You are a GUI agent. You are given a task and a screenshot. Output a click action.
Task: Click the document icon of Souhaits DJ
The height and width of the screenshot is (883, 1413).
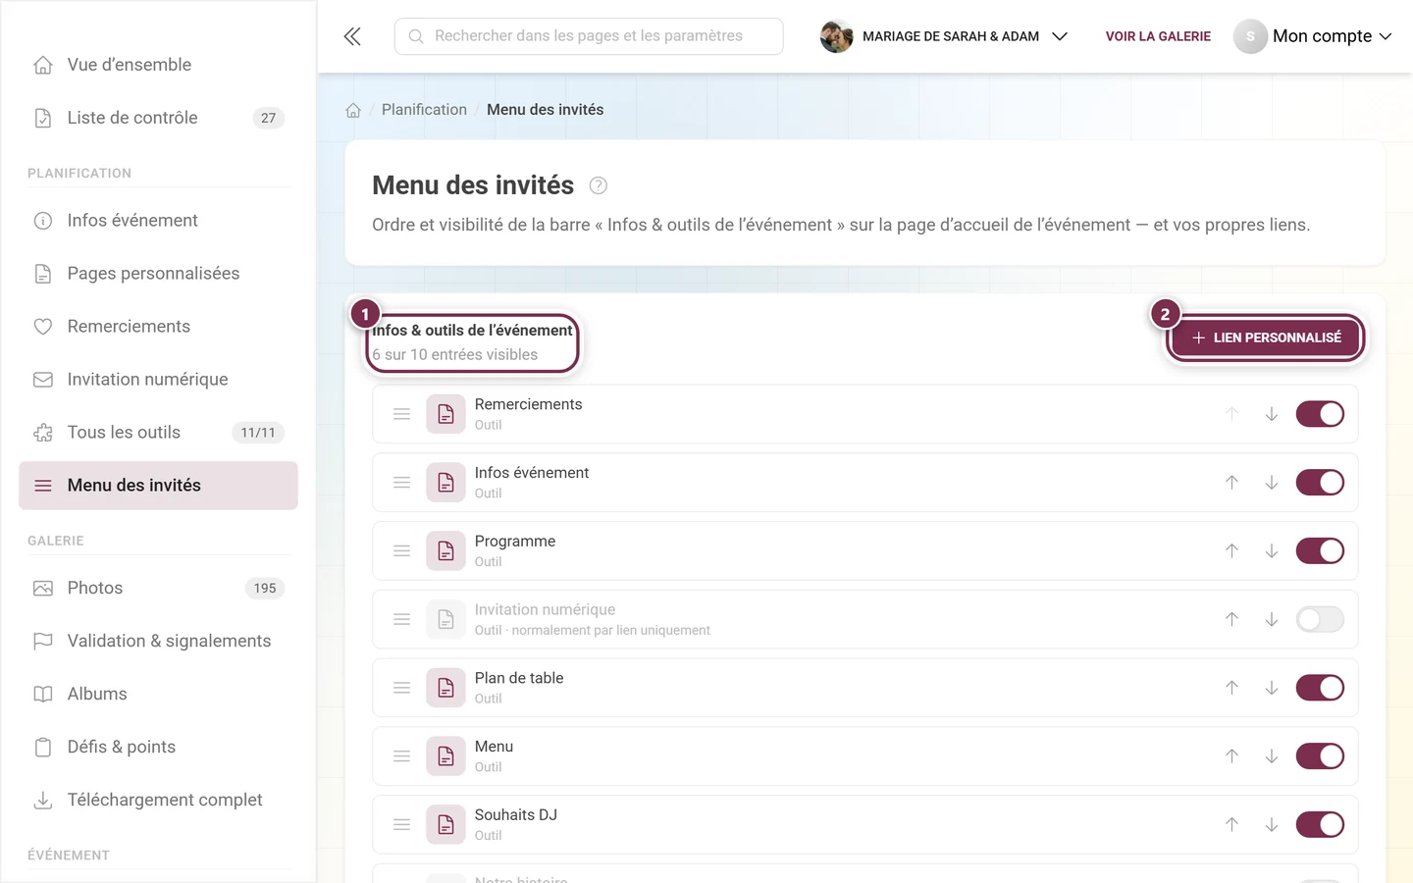[445, 825]
